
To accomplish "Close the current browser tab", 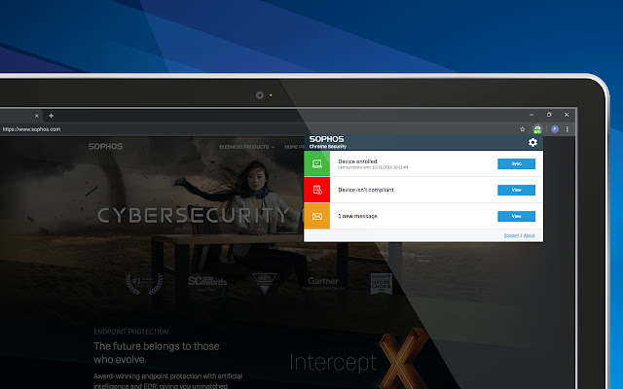I will point(37,116).
